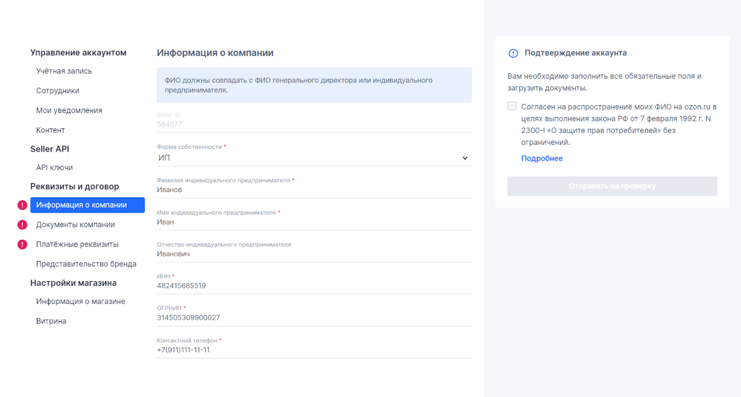
Task: Open Информация о магазине settings
Action: [x=81, y=302]
